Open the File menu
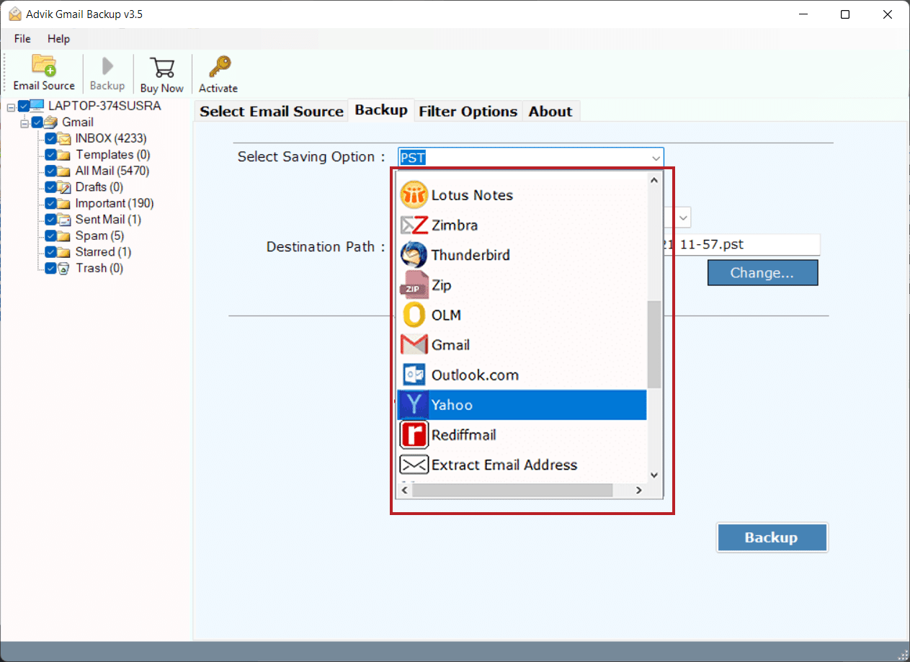This screenshot has width=910, height=662. click(22, 39)
